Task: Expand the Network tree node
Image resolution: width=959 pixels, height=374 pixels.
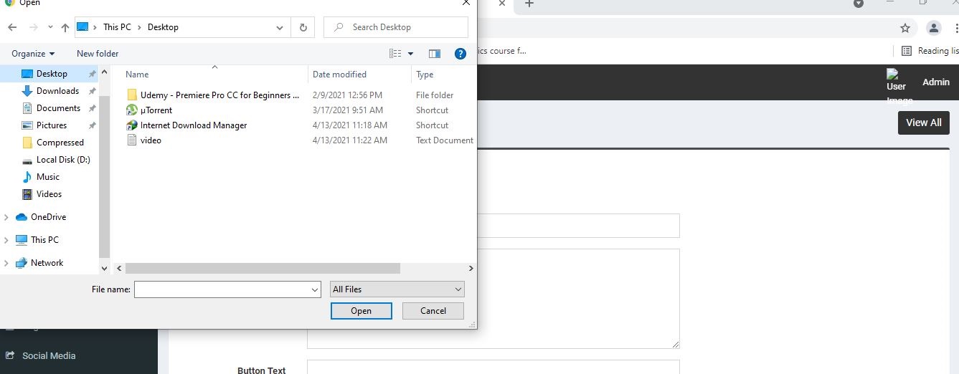Action: click(x=6, y=263)
